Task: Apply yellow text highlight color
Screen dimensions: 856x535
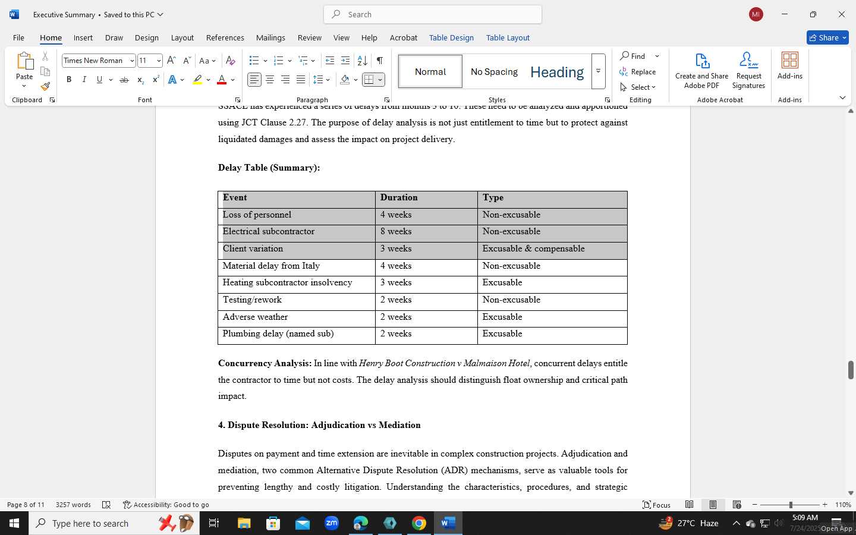Action: (x=197, y=80)
